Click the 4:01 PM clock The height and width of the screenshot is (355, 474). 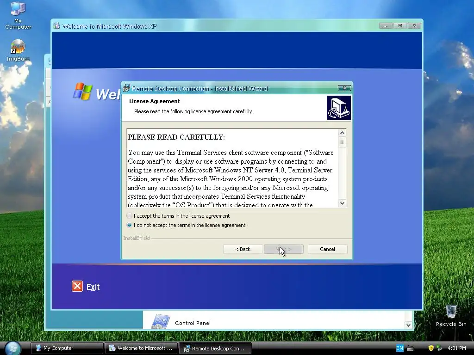pyautogui.click(x=457, y=348)
